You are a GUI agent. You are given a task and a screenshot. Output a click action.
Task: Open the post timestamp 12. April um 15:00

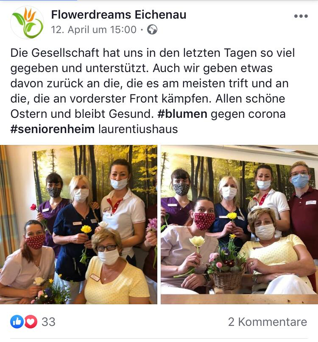tap(94, 30)
